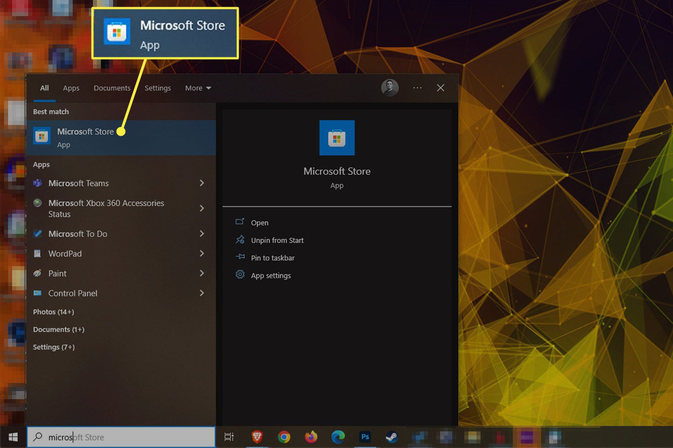The width and height of the screenshot is (673, 448).
Task: Open Photoshop from the taskbar
Action: 365,437
